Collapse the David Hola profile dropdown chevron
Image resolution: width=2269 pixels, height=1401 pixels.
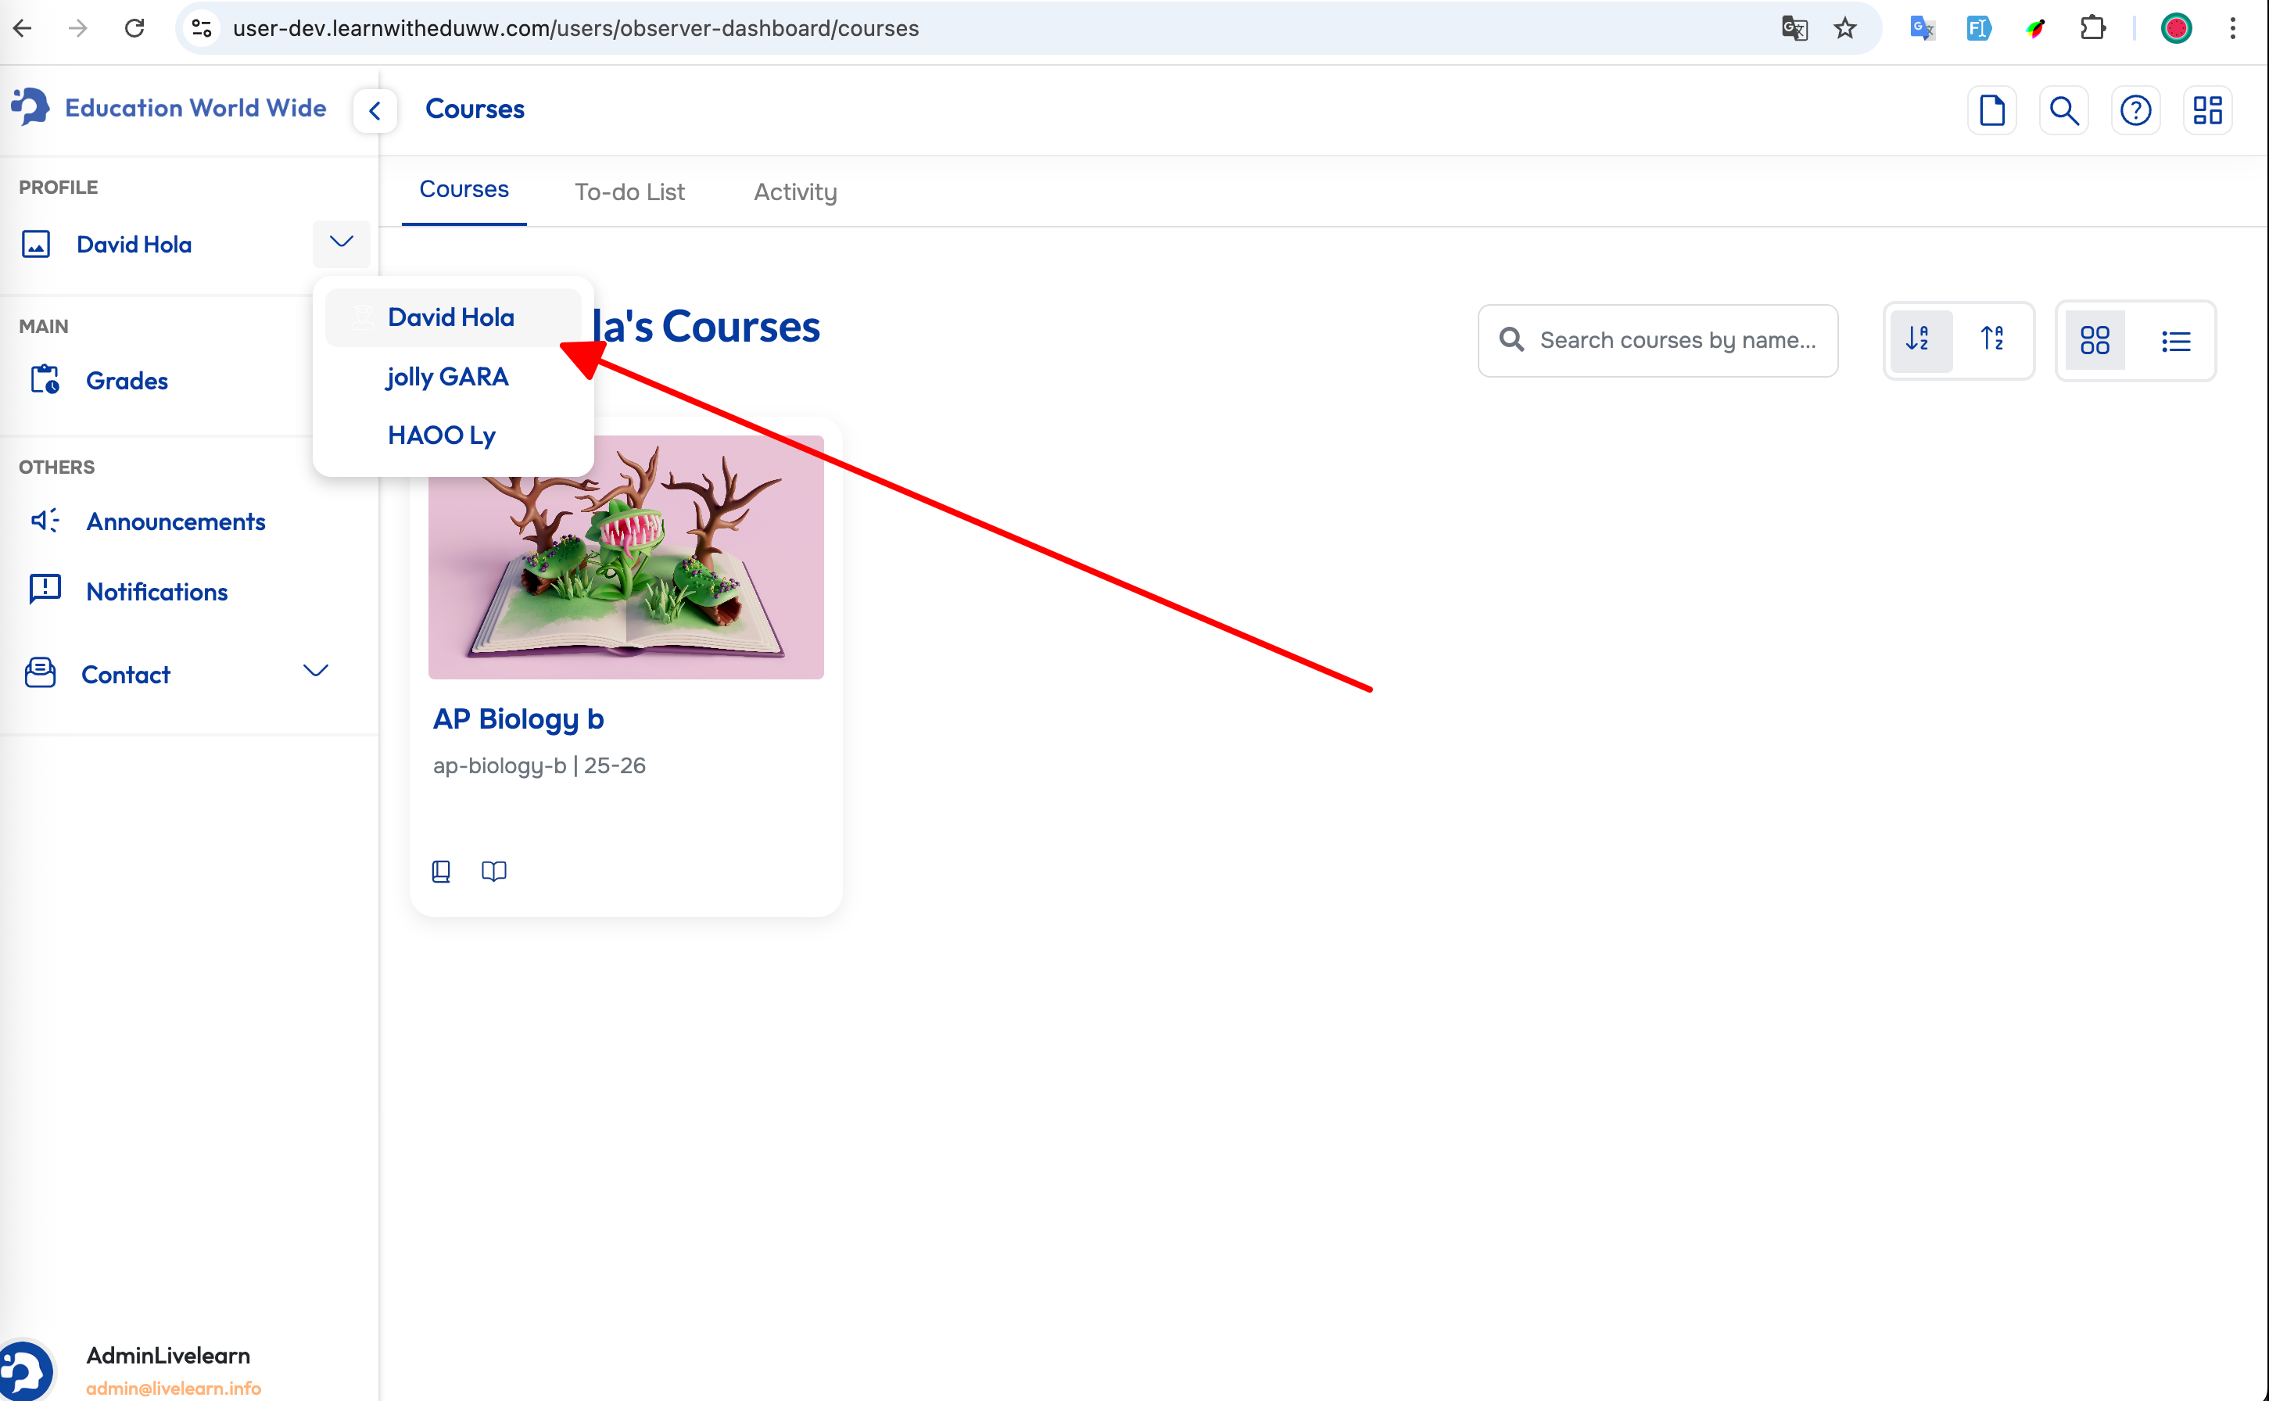(341, 243)
